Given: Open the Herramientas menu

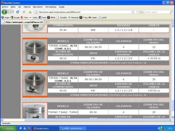Looking at the screenshot, I should (51, 7).
